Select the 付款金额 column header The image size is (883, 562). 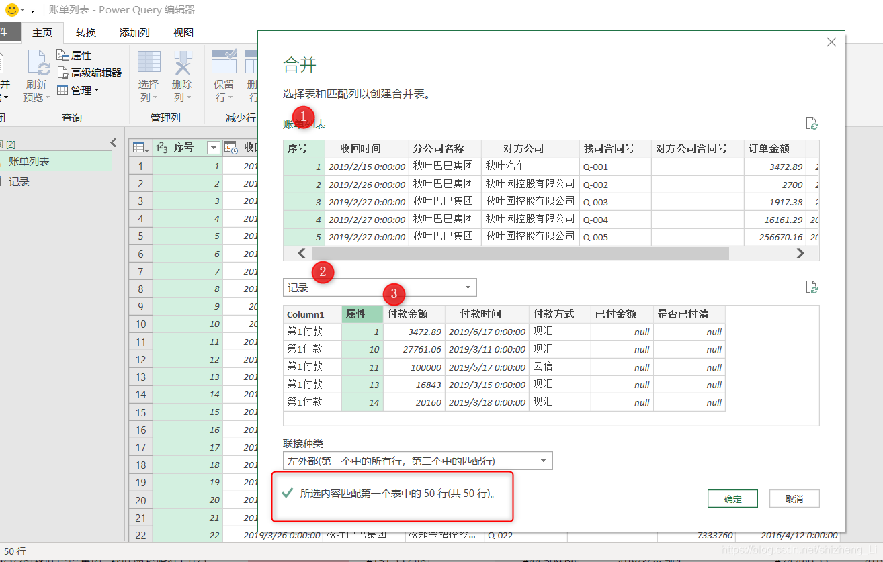[x=414, y=314]
